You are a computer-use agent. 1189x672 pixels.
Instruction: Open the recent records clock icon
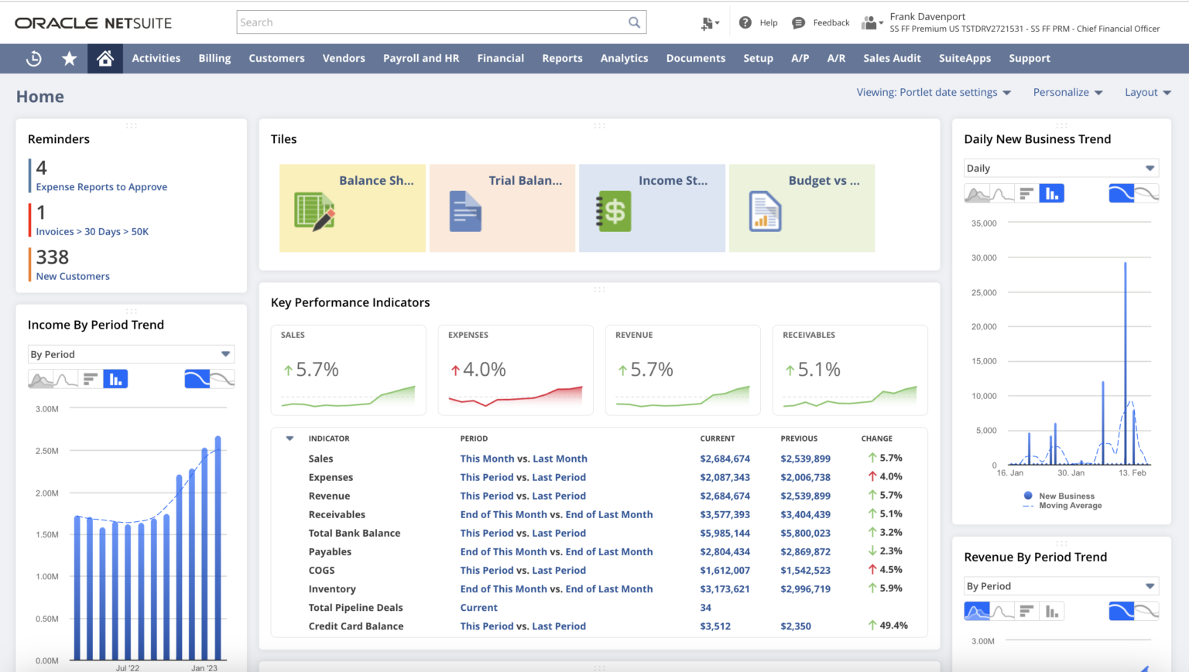[x=33, y=58]
